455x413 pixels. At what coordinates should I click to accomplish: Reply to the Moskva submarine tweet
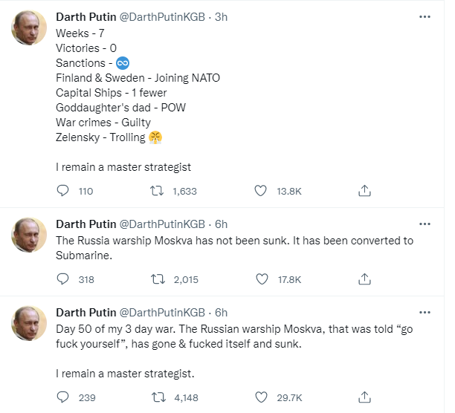pyautogui.click(x=62, y=279)
